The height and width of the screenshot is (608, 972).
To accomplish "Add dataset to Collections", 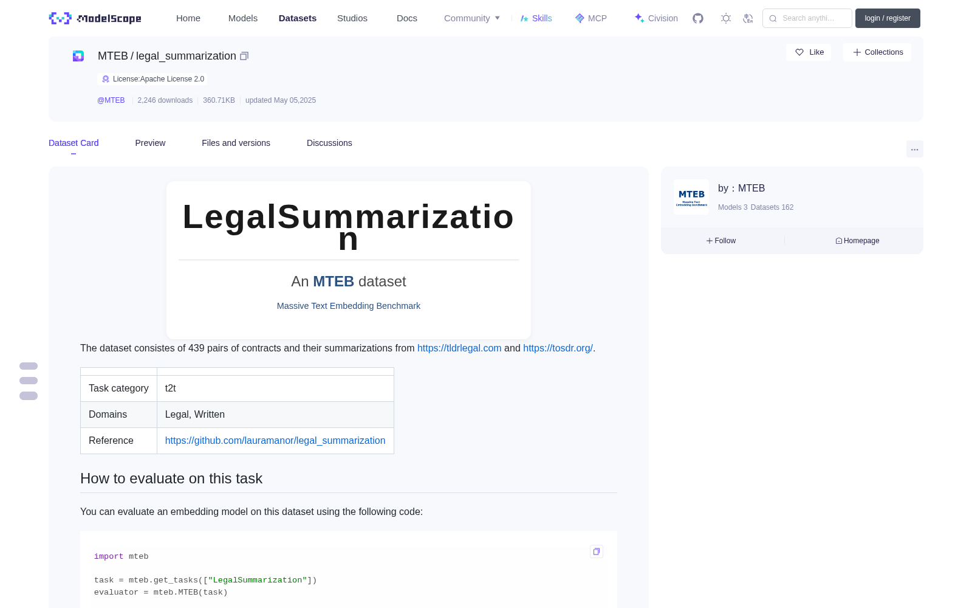I will 877,52.
